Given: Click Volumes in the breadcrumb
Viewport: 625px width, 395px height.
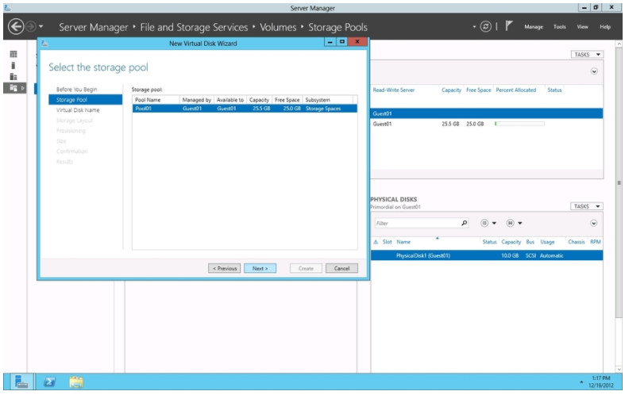Looking at the screenshot, I should pos(278,27).
